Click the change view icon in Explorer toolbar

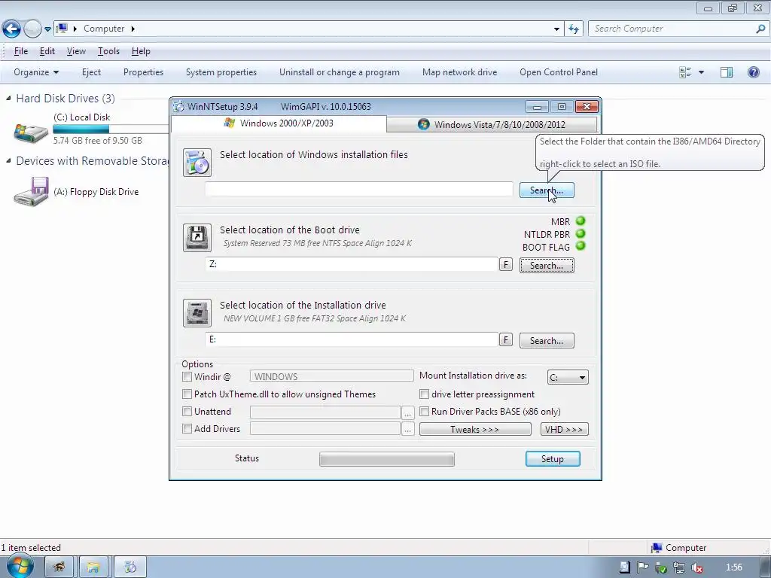pyautogui.click(x=685, y=72)
